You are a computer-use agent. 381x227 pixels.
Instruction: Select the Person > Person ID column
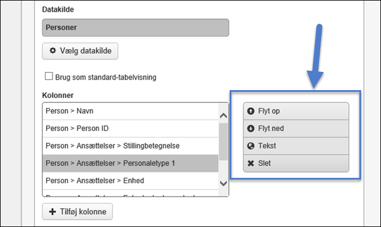coord(130,129)
